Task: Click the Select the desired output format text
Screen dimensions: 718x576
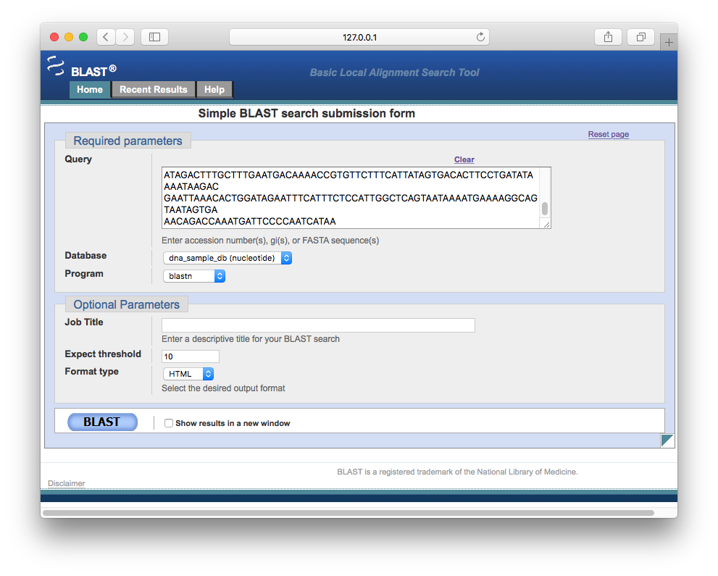Action: 223,388
